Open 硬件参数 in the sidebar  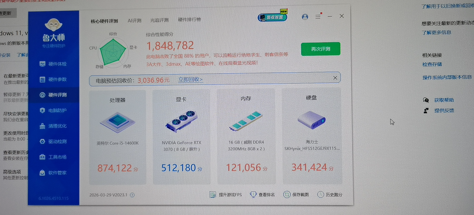coord(53,79)
